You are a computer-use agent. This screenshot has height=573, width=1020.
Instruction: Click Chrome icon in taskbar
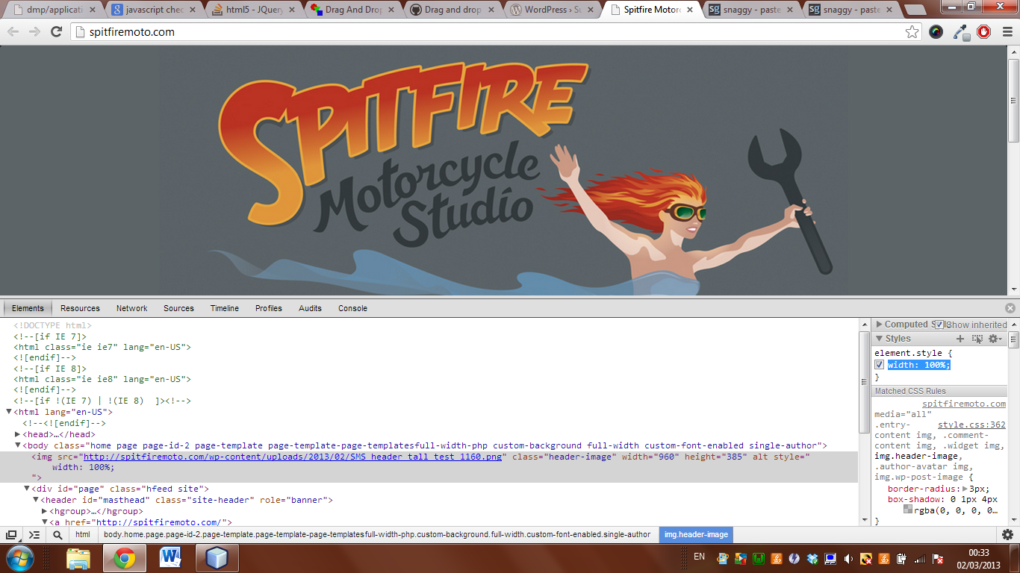tap(124, 558)
